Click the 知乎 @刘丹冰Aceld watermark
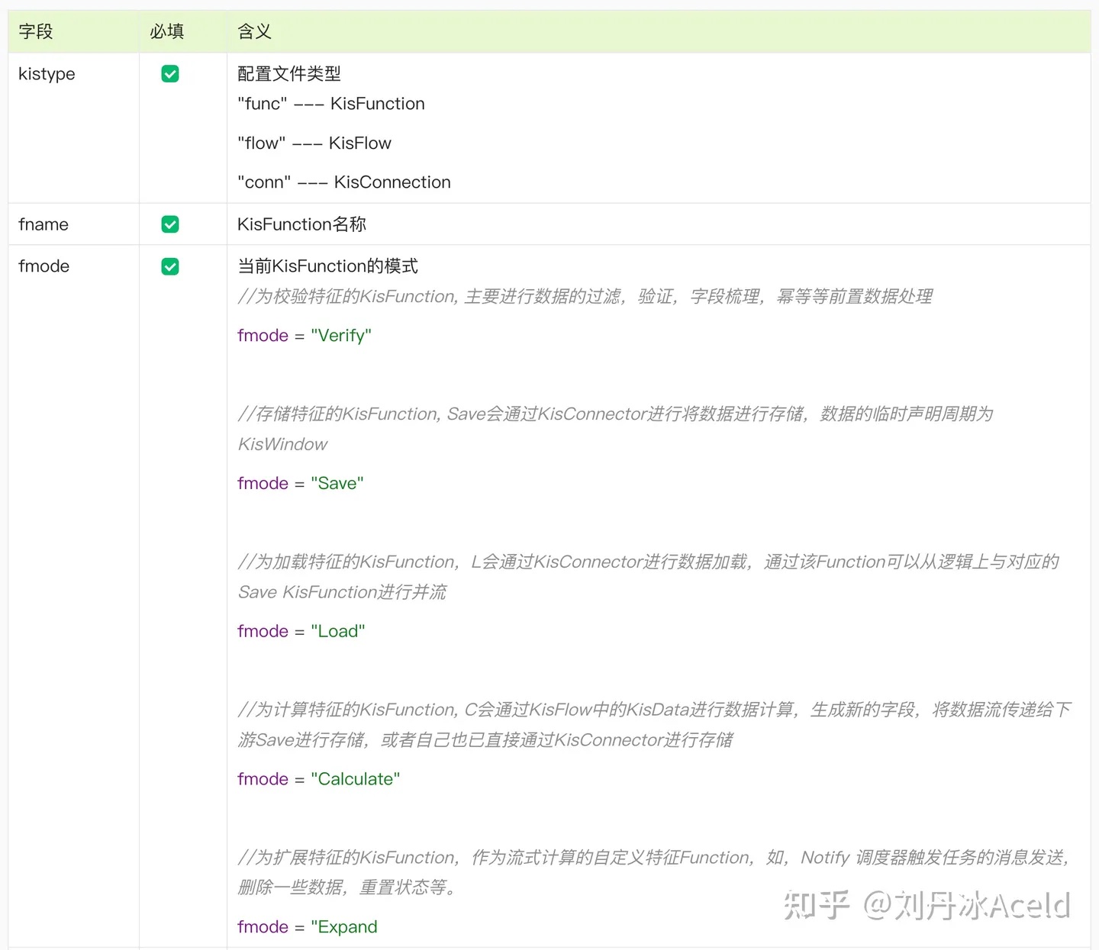 coord(927,905)
